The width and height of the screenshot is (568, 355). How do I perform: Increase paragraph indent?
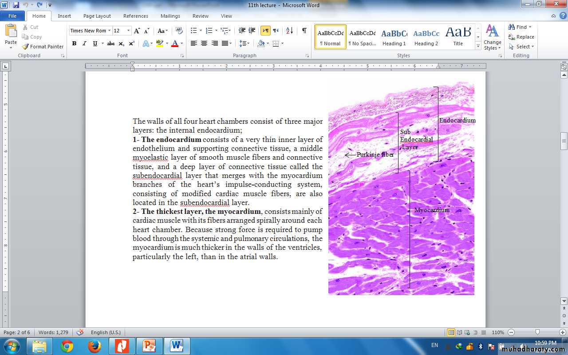252,31
